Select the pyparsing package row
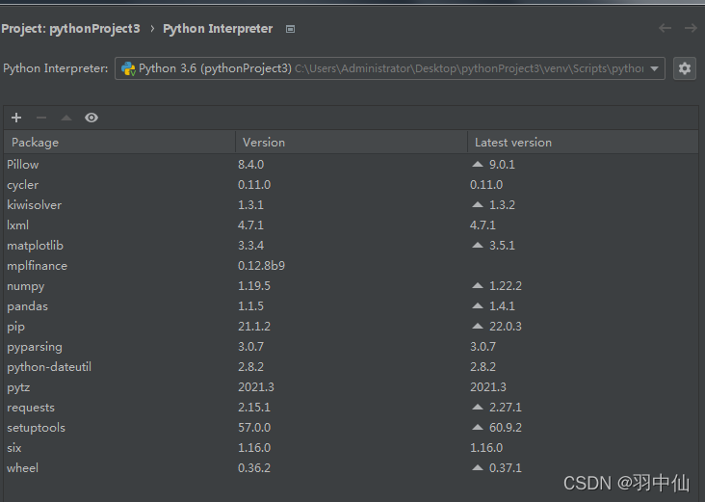The width and height of the screenshot is (705, 502). [352, 347]
